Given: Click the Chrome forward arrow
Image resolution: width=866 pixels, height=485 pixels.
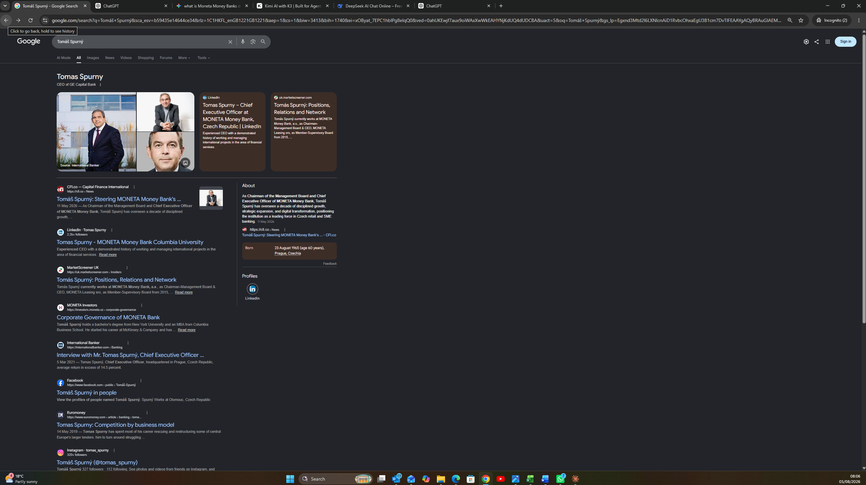Looking at the screenshot, I should click(18, 20).
